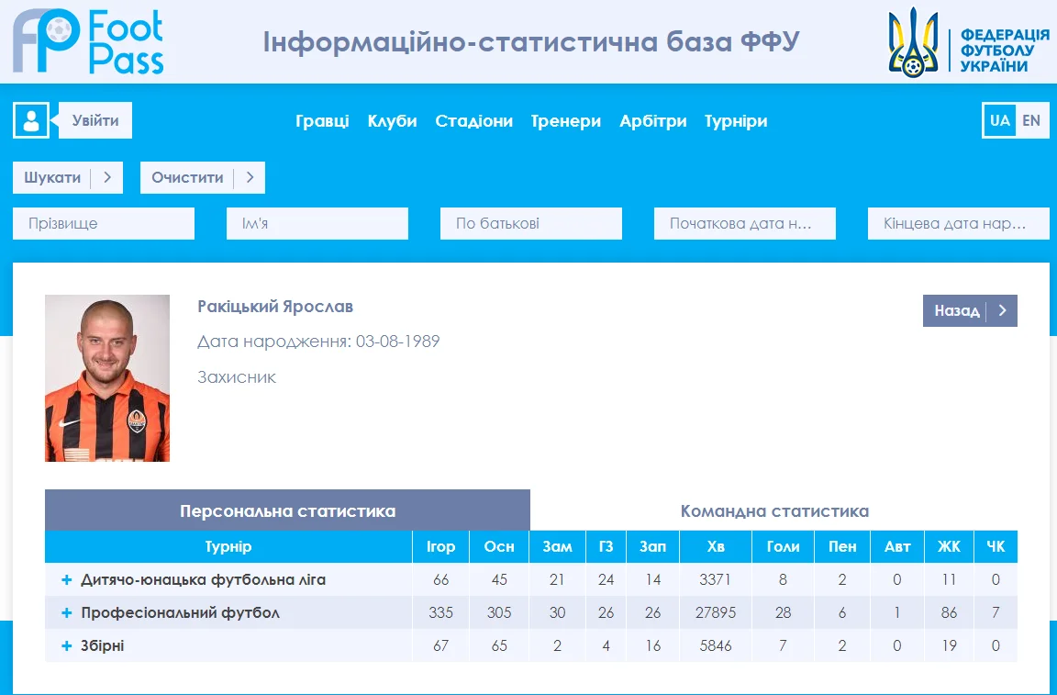Viewport: 1057px width, 695px height.
Task: Click the player photo of Ракіцький
Action: pyautogui.click(x=107, y=378)
